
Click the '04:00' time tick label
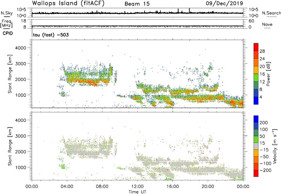click(67, 187)
